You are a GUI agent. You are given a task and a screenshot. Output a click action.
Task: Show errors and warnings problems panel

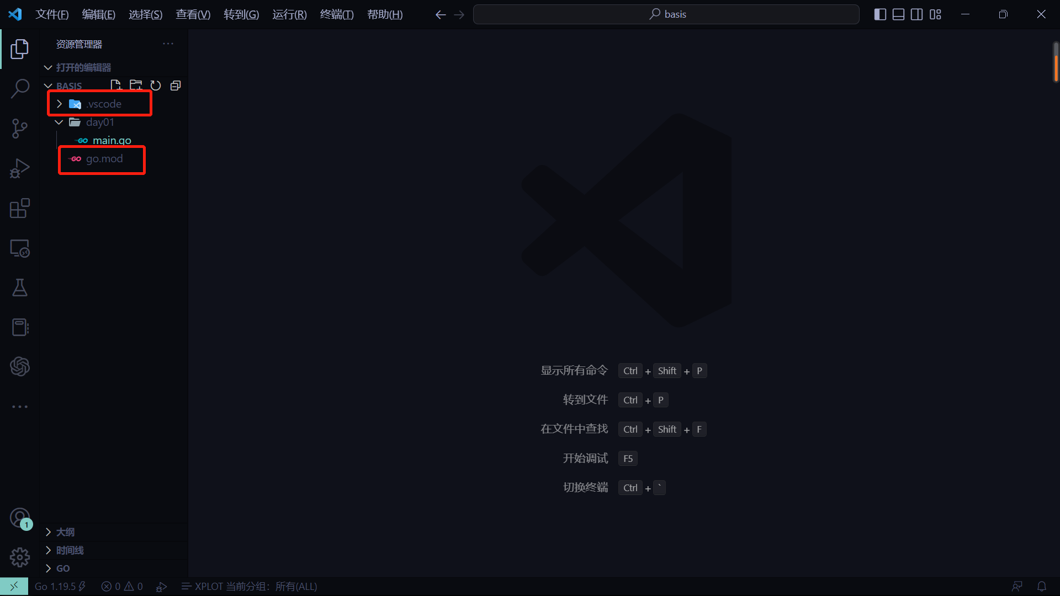[x=122, y=587]
